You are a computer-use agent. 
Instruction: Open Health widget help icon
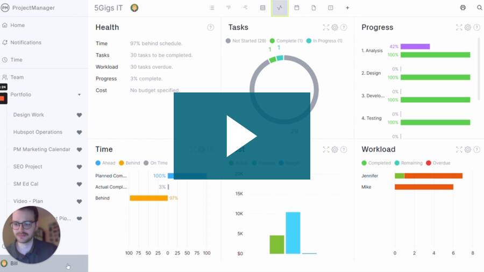click(210, 27)
